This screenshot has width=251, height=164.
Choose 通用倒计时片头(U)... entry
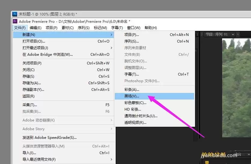(155, 116)
